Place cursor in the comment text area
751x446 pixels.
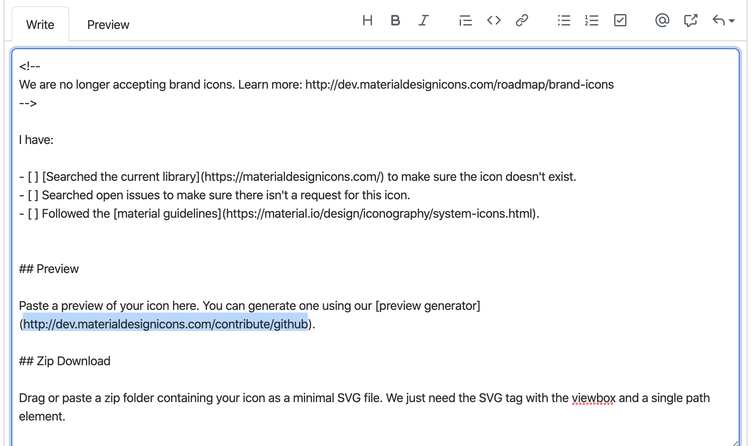tap(351, 241)
